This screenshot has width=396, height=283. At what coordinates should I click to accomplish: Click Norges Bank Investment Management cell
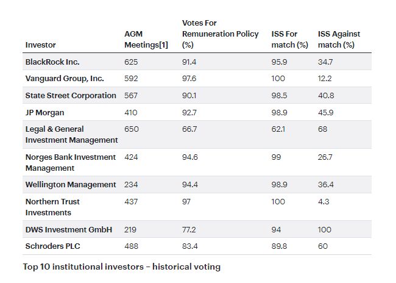(70, 162)
